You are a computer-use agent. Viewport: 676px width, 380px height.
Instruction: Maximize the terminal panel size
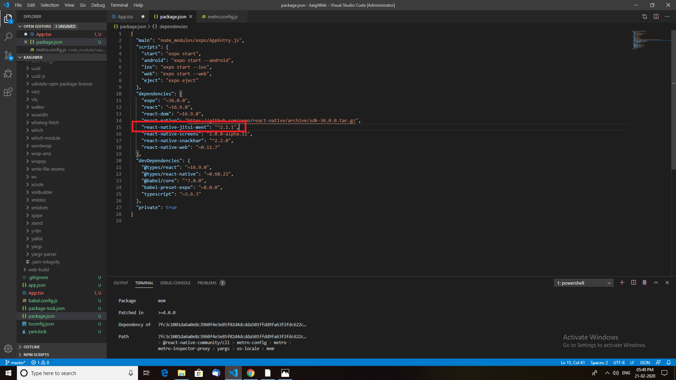pos(656,283)
